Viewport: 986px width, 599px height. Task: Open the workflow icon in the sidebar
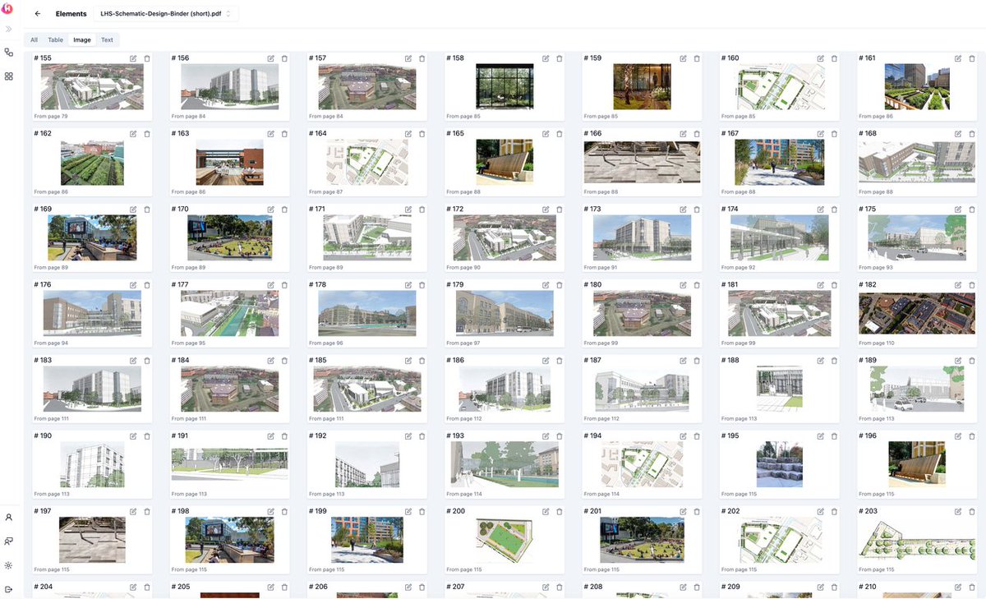[x=9, y=52]
